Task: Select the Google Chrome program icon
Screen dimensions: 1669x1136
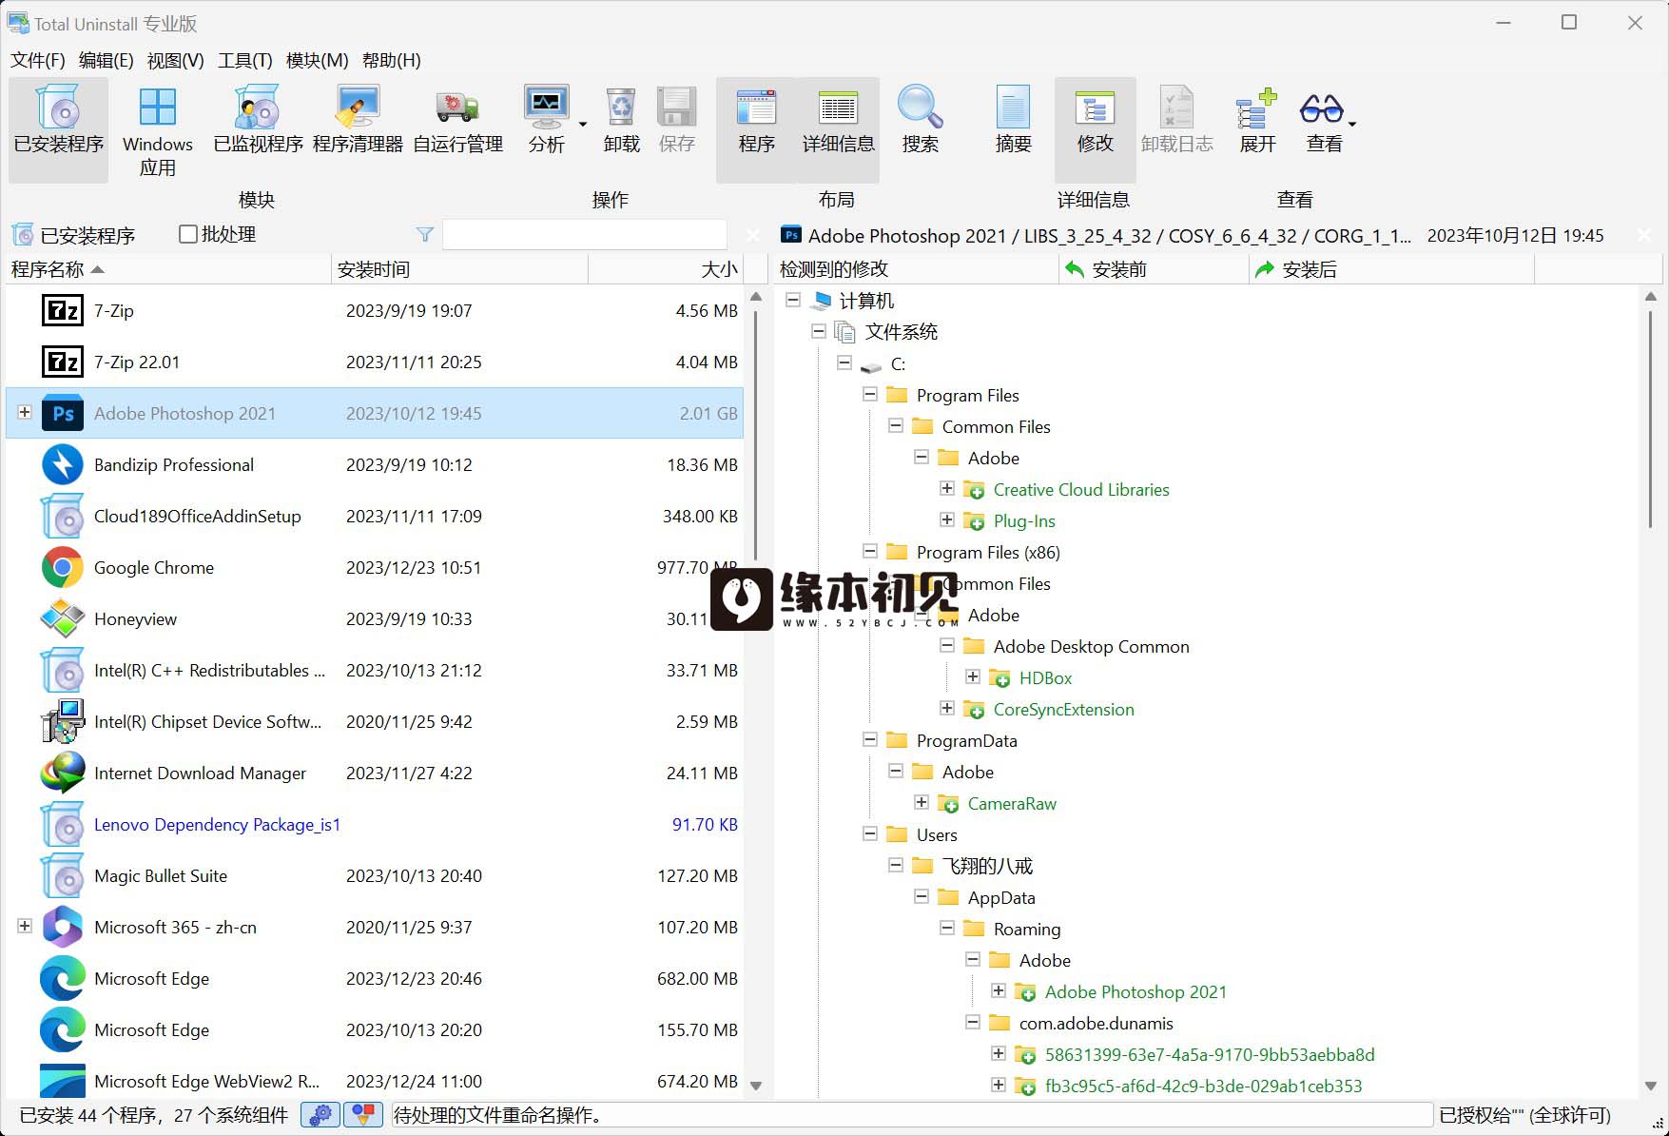Action: pos(63,567)
